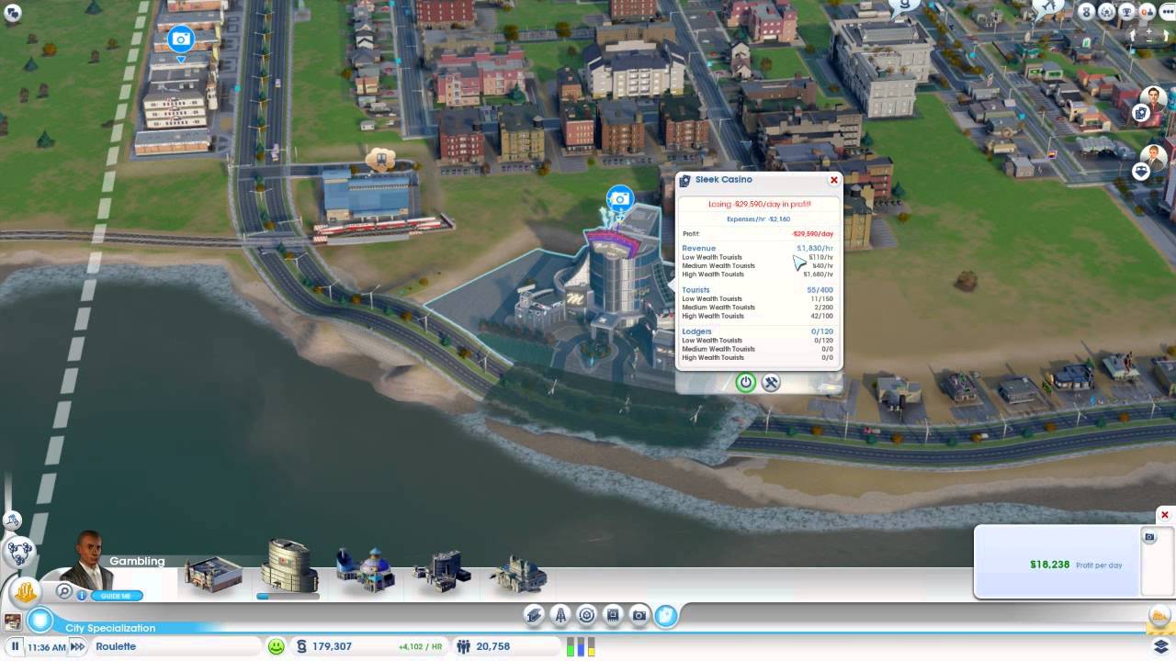Open the casino edit tools wrench-hammer icon
The height and width of the screenshot is (661, 1176).
[x=771, y=382]
